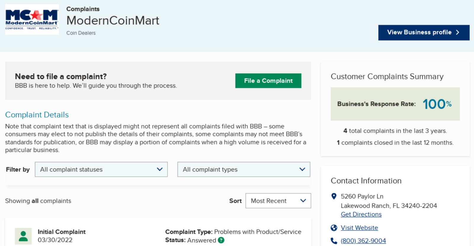474x246 pixels.
Task: Expand the All complaint types dropdown
Action: (x=244, y=170)
